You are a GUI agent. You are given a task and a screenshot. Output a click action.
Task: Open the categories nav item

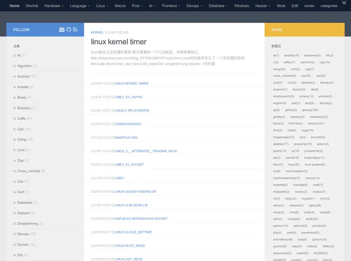pos(329,6)
